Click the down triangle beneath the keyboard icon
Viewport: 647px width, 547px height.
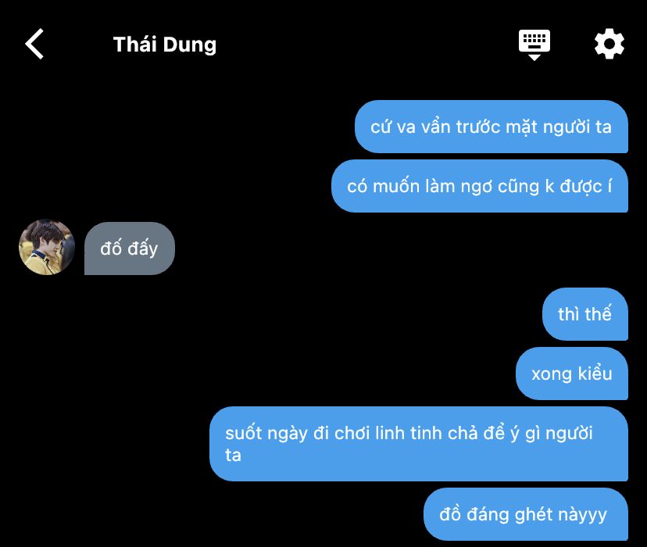click(534, 57)
